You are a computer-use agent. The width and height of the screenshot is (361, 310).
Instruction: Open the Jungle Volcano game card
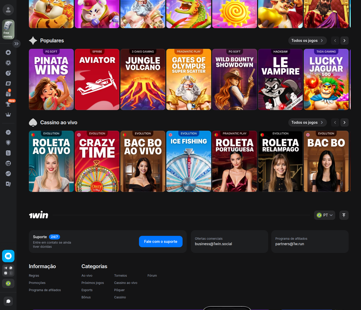[x=143, y=80]
